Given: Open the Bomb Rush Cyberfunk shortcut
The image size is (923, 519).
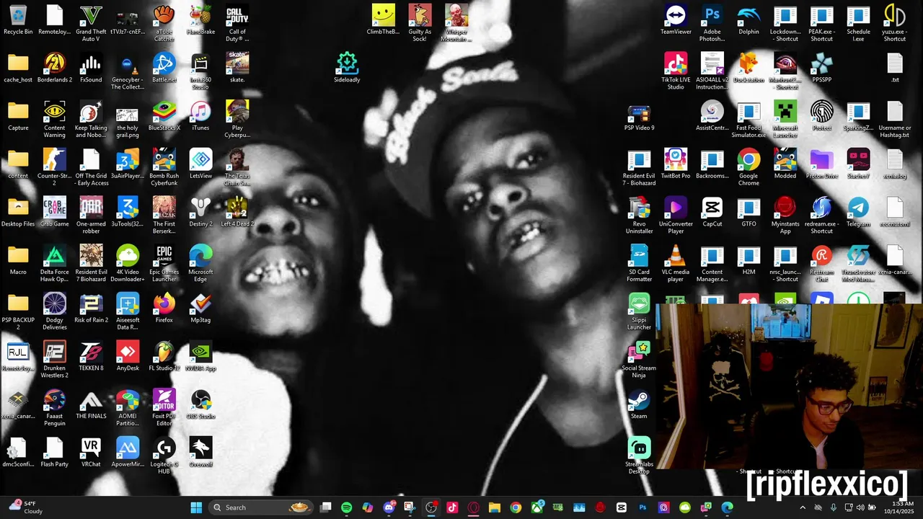Looking at the screenshot, I should point(164,167).
